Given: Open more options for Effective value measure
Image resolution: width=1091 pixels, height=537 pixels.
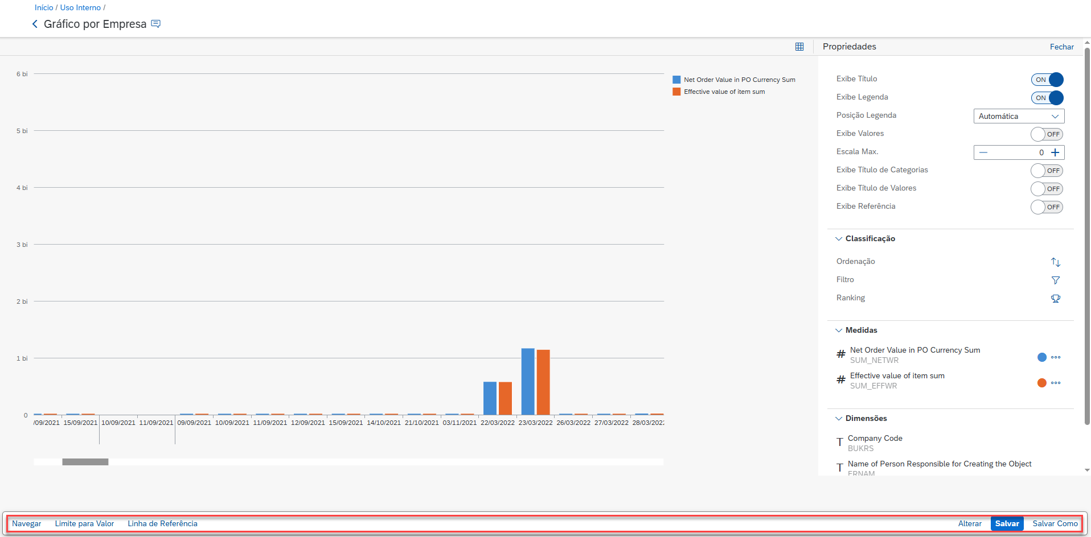Looking at the screenshot, I should click(x=1056, y=383).
